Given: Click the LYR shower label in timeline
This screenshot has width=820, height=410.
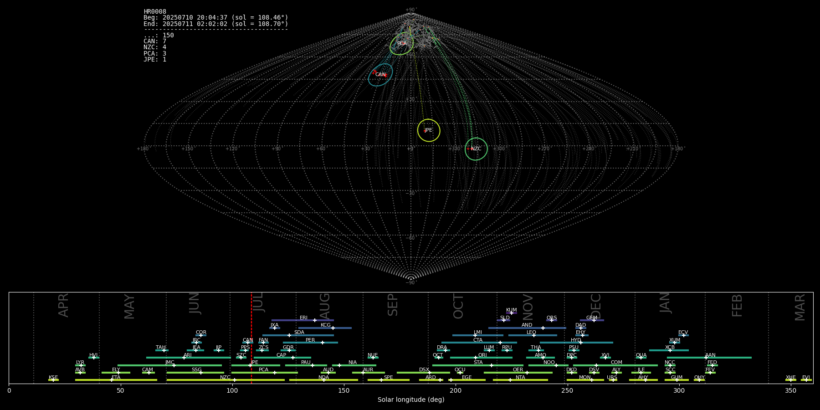Looking at the screenshot, I should pyautogui.click(x=80, y=363).
